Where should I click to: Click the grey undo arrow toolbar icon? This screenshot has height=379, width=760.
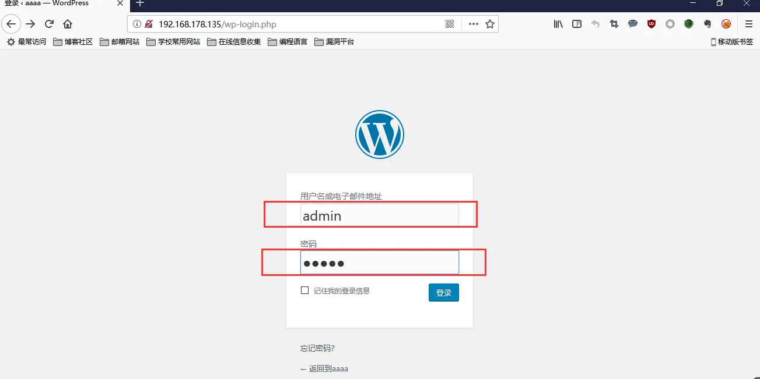click(596, 24)
